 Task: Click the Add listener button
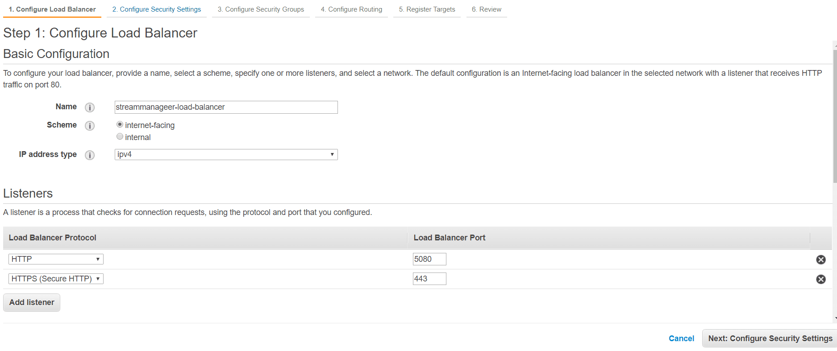32,302
